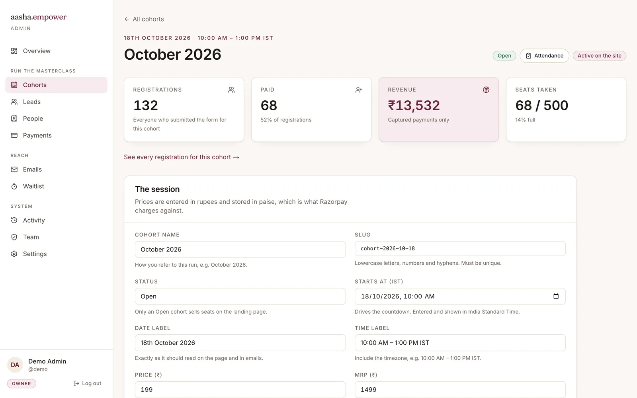637x398 pixels.
Task: Click the back arrow beside All cohorts
Action: [127, 19]
